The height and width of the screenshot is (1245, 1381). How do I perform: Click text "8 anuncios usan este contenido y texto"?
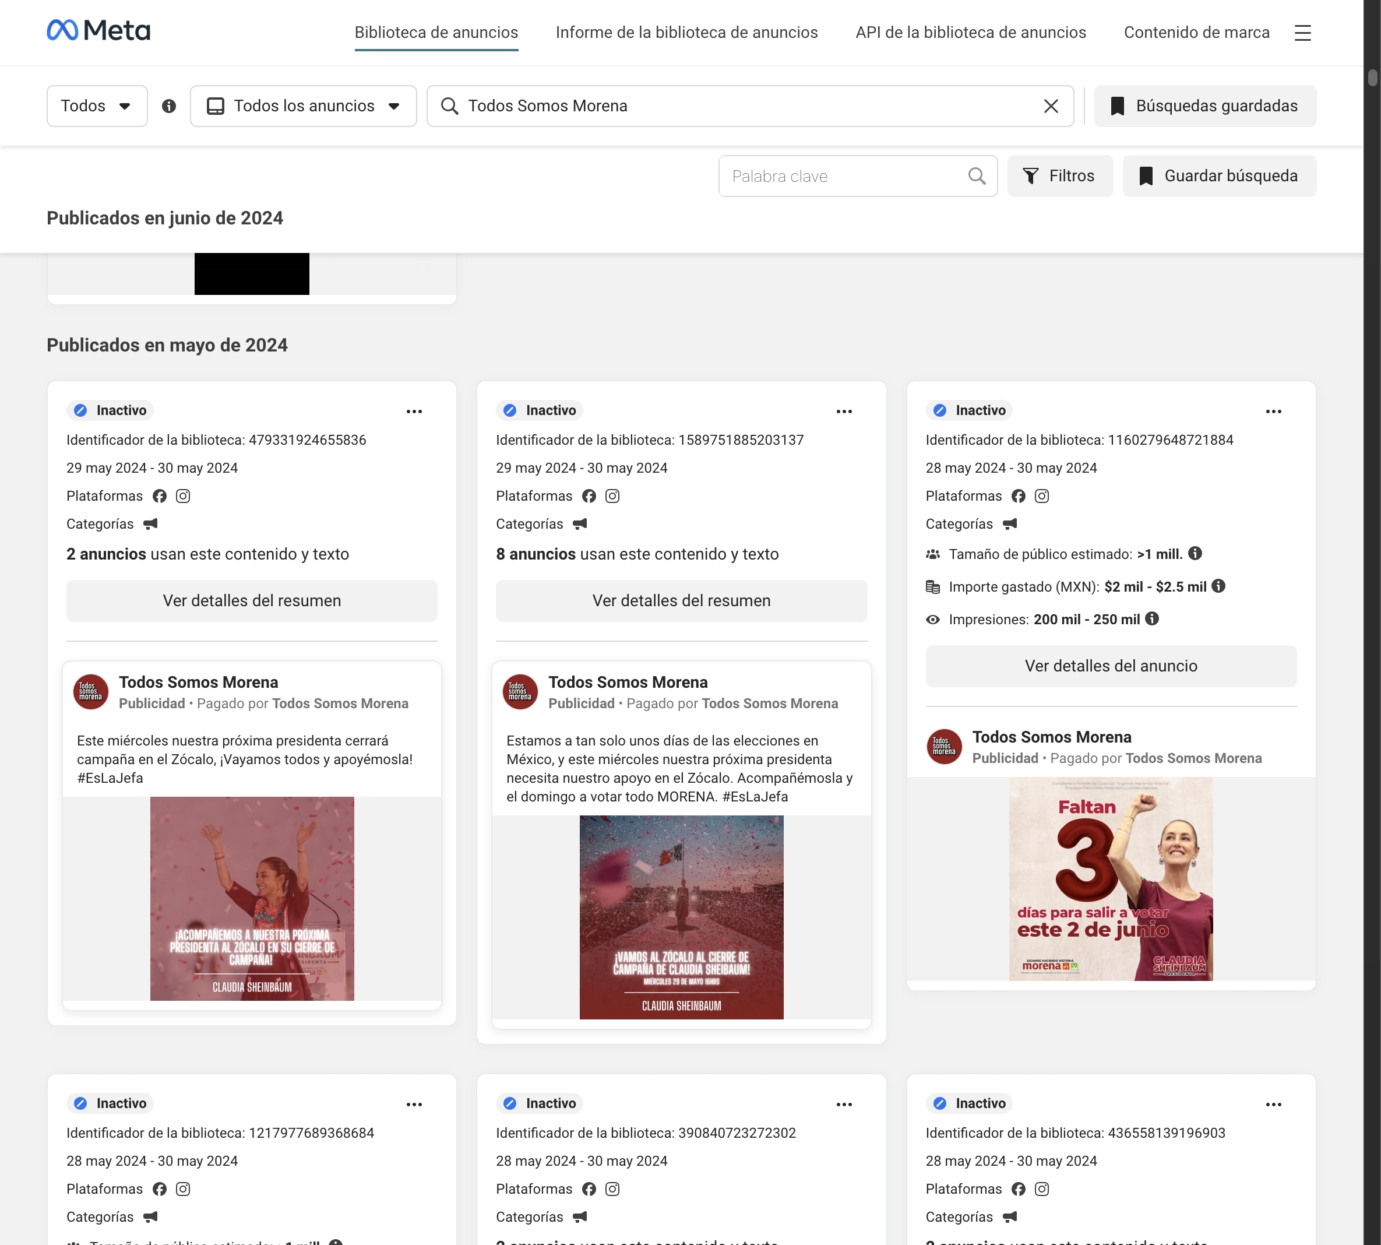637,554
